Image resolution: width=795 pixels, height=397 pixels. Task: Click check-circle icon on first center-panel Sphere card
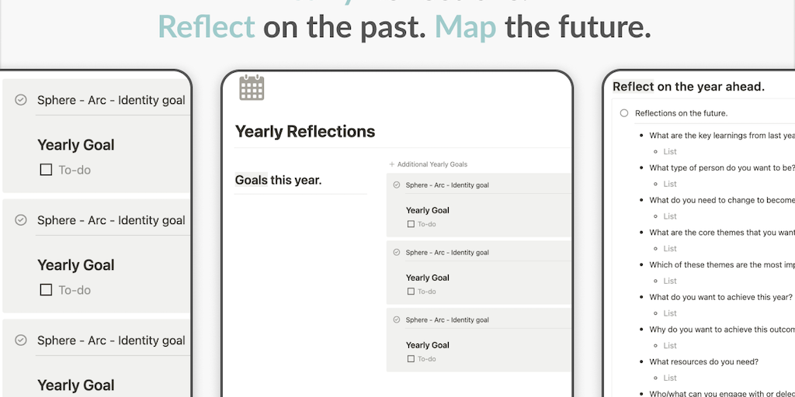[397, 185]
